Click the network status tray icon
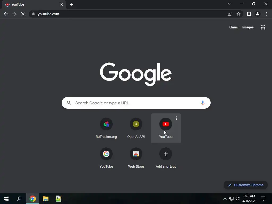 (x=231, y=199)
